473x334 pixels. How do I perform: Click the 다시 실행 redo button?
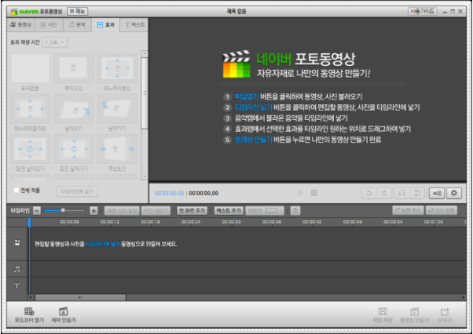coord(442,210)
